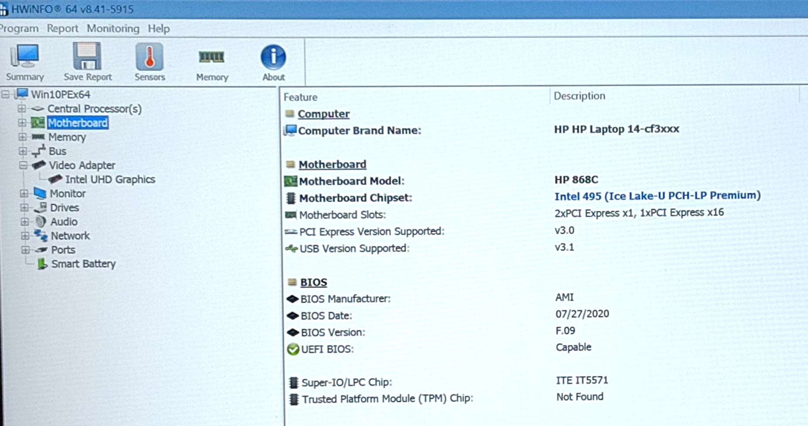
Task: Click 'PCI Express Version Supported:' row label
Action: [372, 232]
